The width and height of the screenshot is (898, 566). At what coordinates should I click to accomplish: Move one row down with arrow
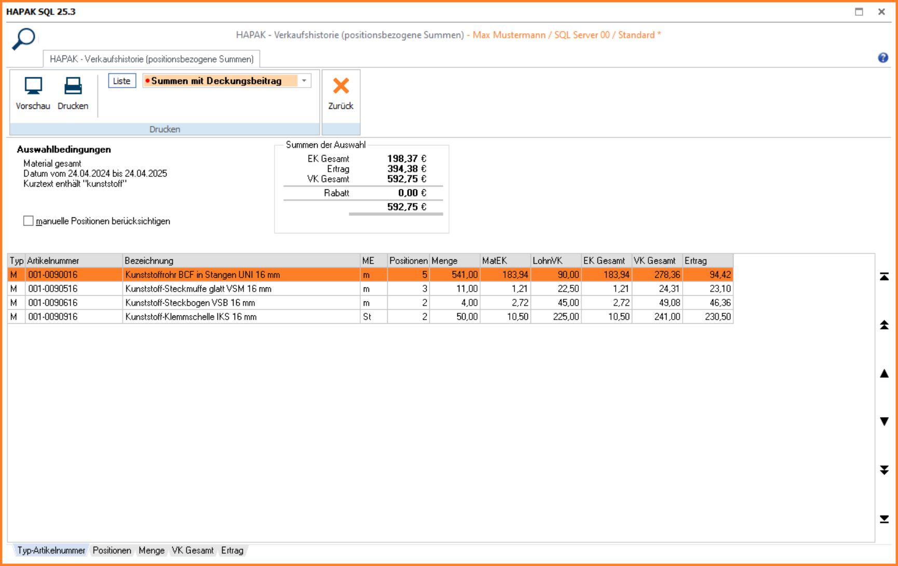click(884, 421)
